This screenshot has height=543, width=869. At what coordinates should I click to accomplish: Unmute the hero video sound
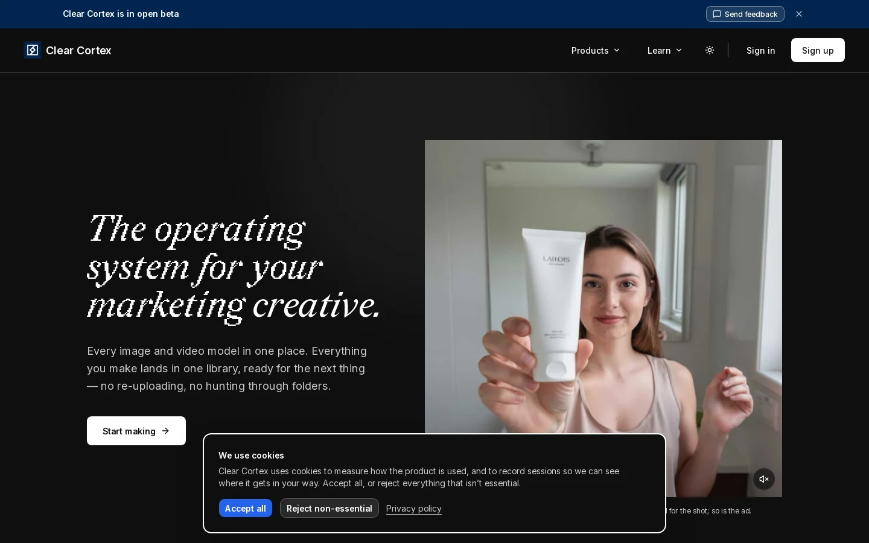764,479
